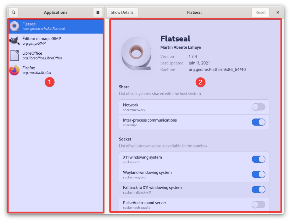Click the share=network label
Viewport: 291px width, 222px height.
pos(134,110)
